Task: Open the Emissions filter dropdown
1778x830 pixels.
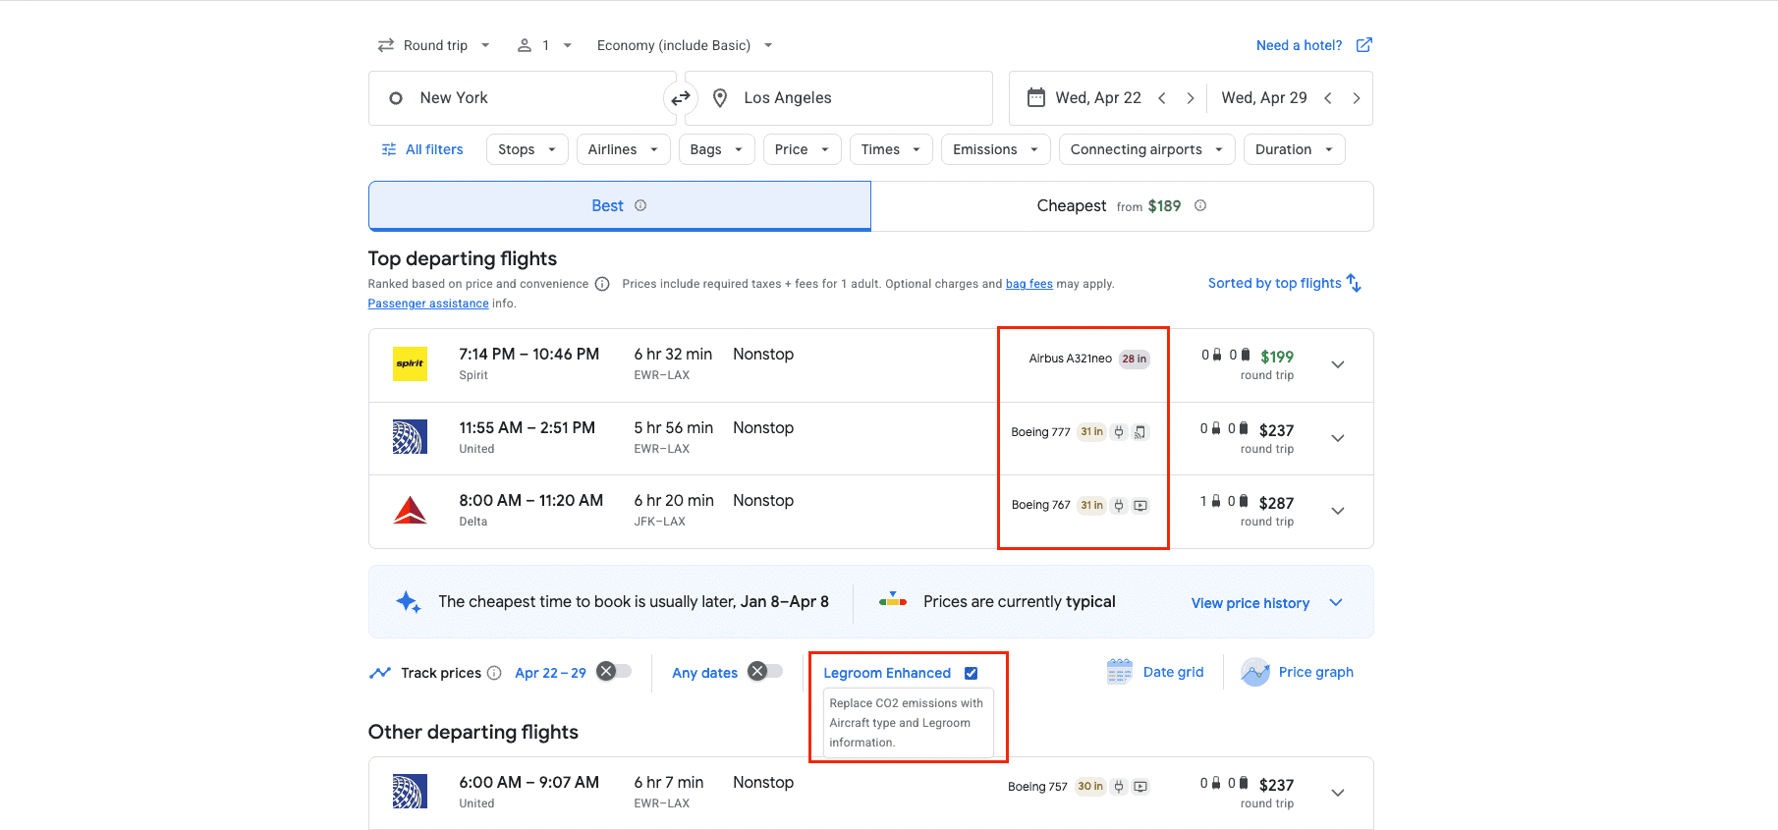Action: [x=996, y=149]
